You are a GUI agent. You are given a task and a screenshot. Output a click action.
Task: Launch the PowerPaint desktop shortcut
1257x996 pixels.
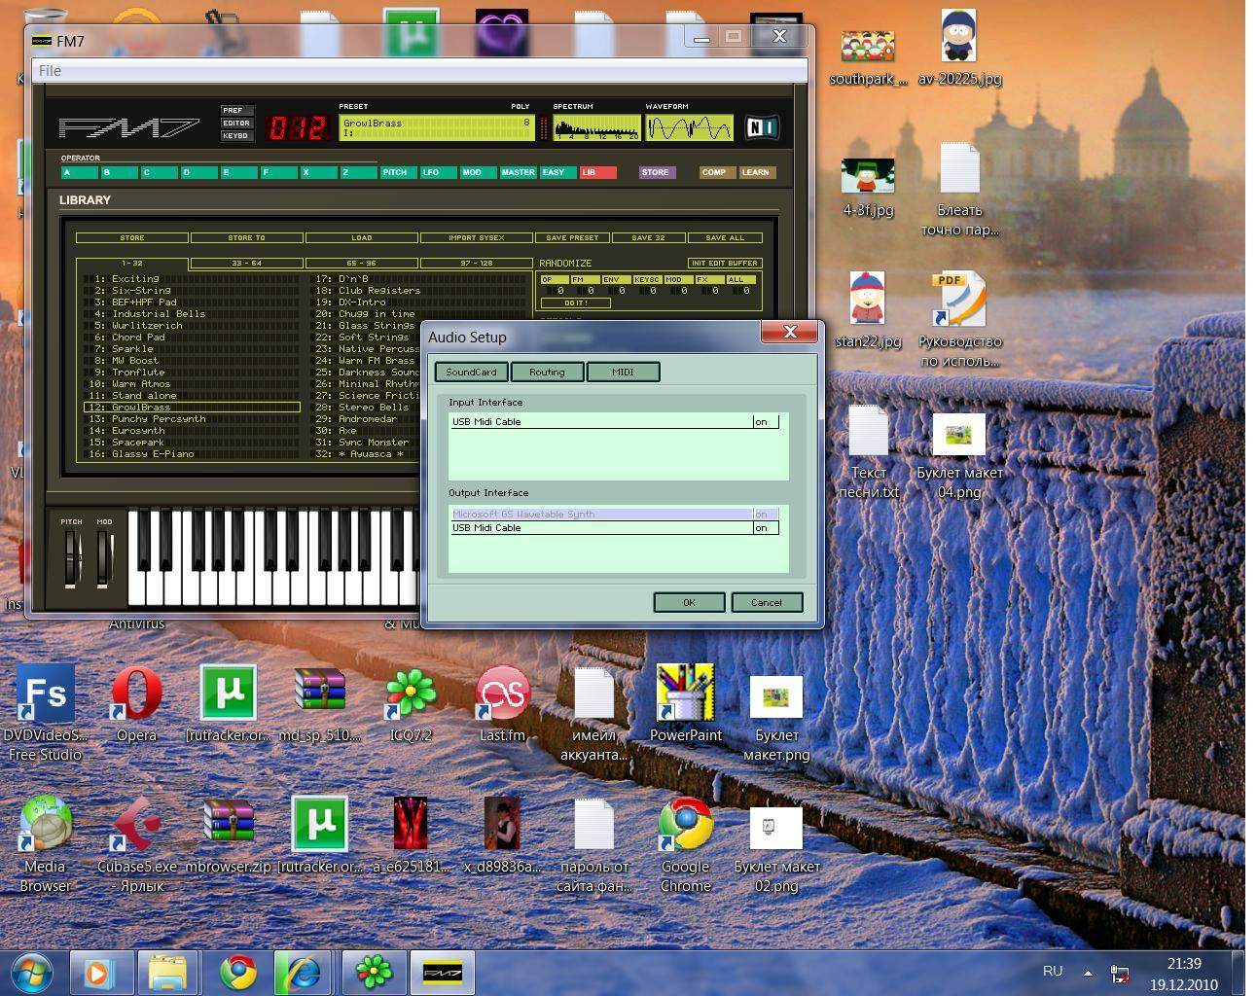pos(686,703)
